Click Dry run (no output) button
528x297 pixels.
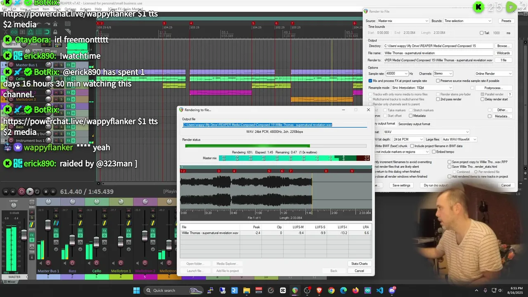[x=436, y=185]
